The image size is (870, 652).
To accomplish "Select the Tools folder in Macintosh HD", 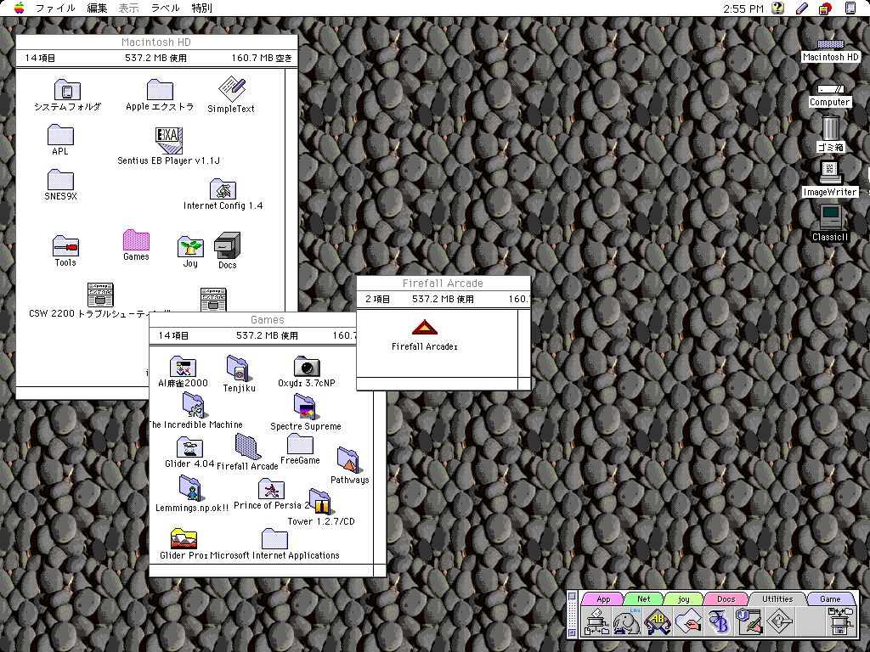I will (x=65, y=246).
